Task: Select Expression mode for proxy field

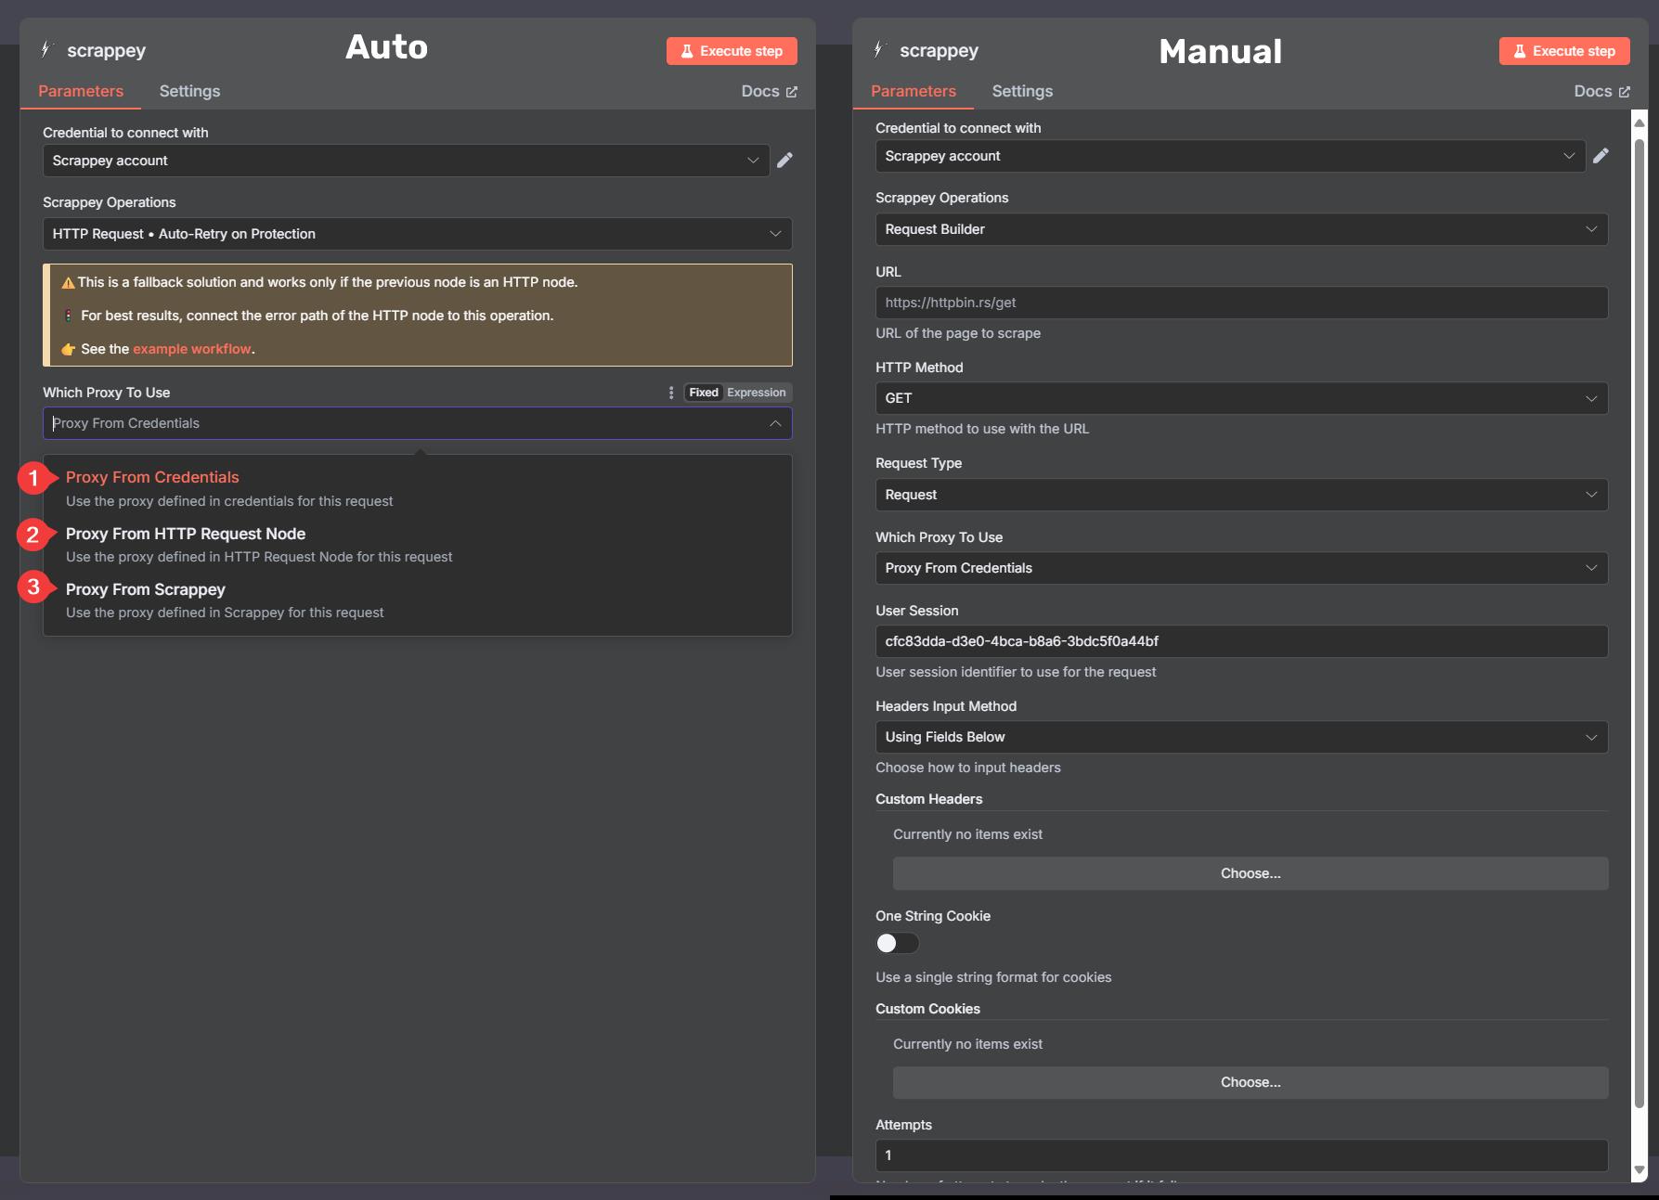Action: (757, 393)
